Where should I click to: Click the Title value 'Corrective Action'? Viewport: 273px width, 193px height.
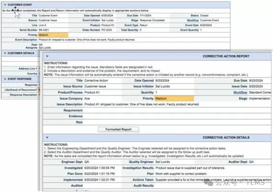click(96, 81)
